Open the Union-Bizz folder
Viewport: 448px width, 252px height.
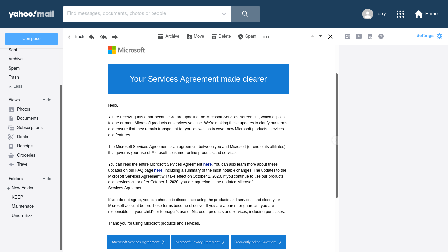point(22,216)
